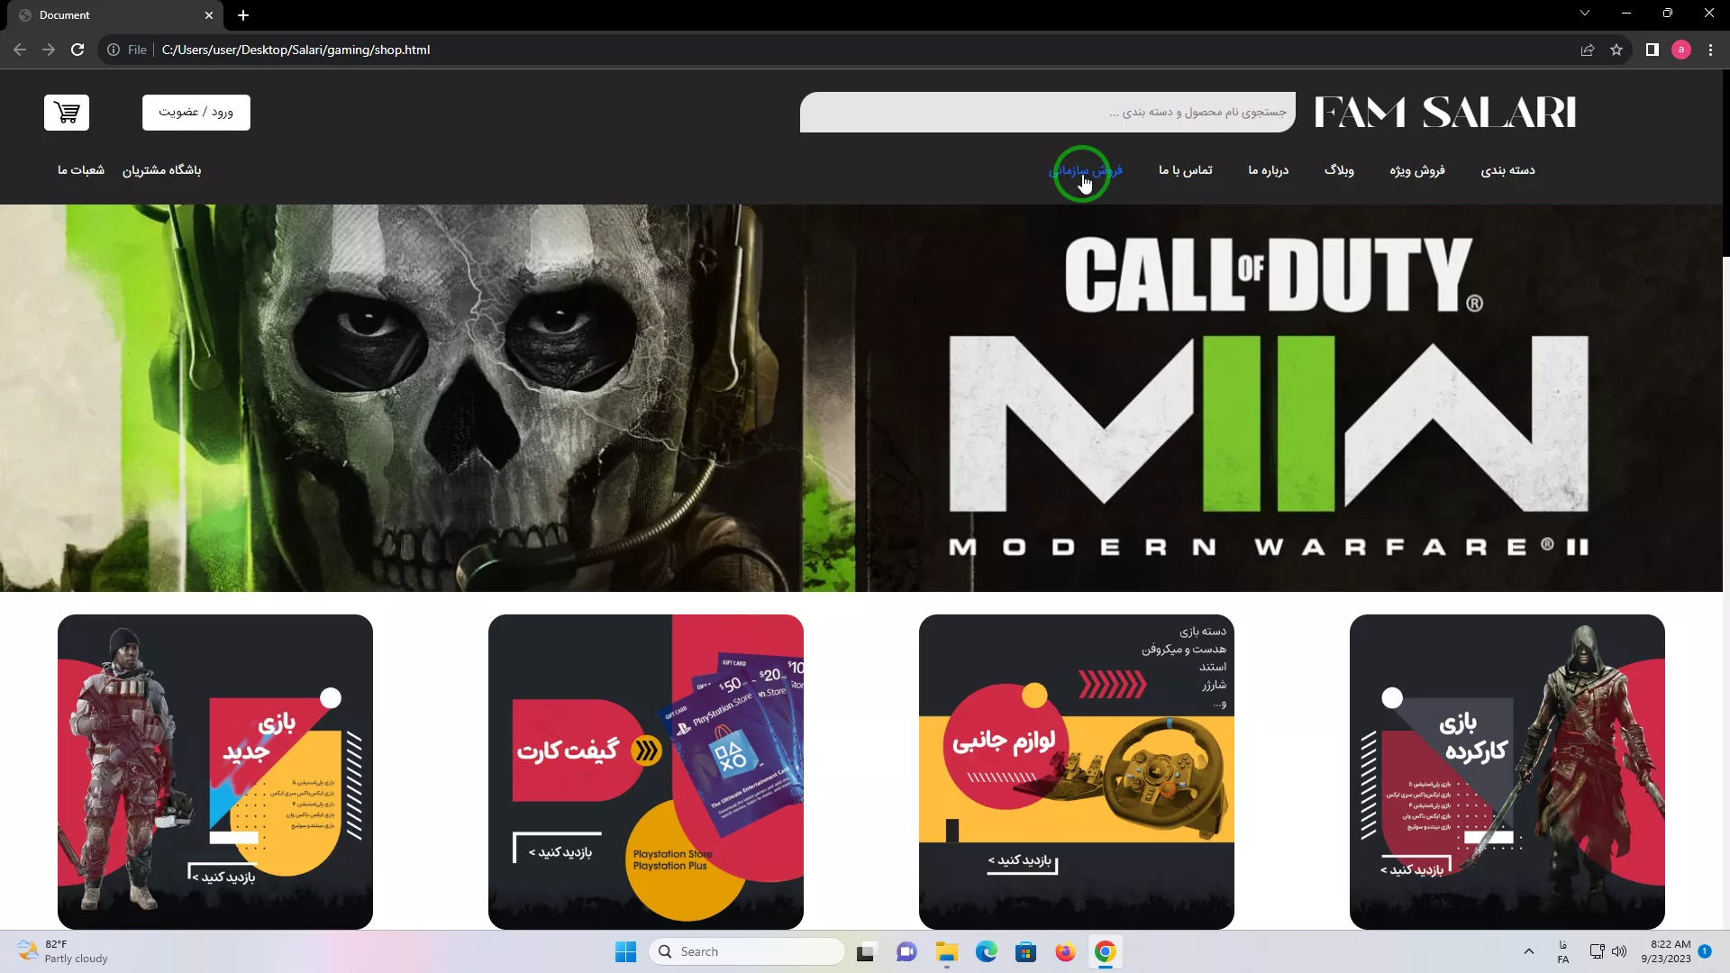Screen dimensions: 1730x973
Task: Open the tab search dropdown arrow
Action: click(1584, 14)
